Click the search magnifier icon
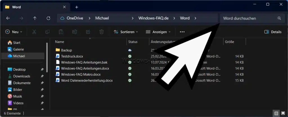 pyautogui.click(x=279, y=18)
